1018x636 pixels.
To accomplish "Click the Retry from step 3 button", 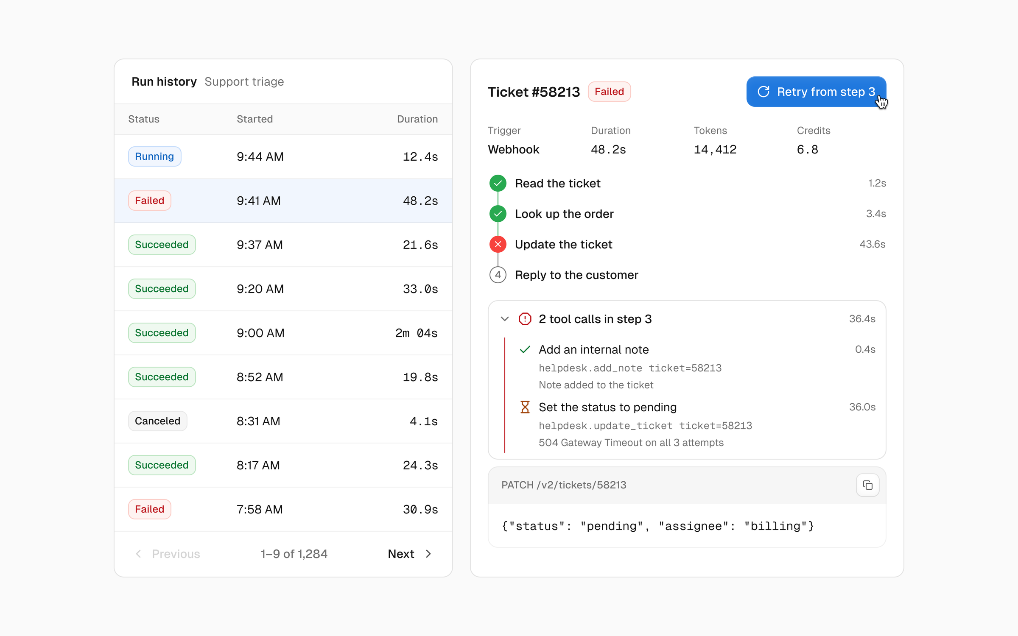I will 816,92.
